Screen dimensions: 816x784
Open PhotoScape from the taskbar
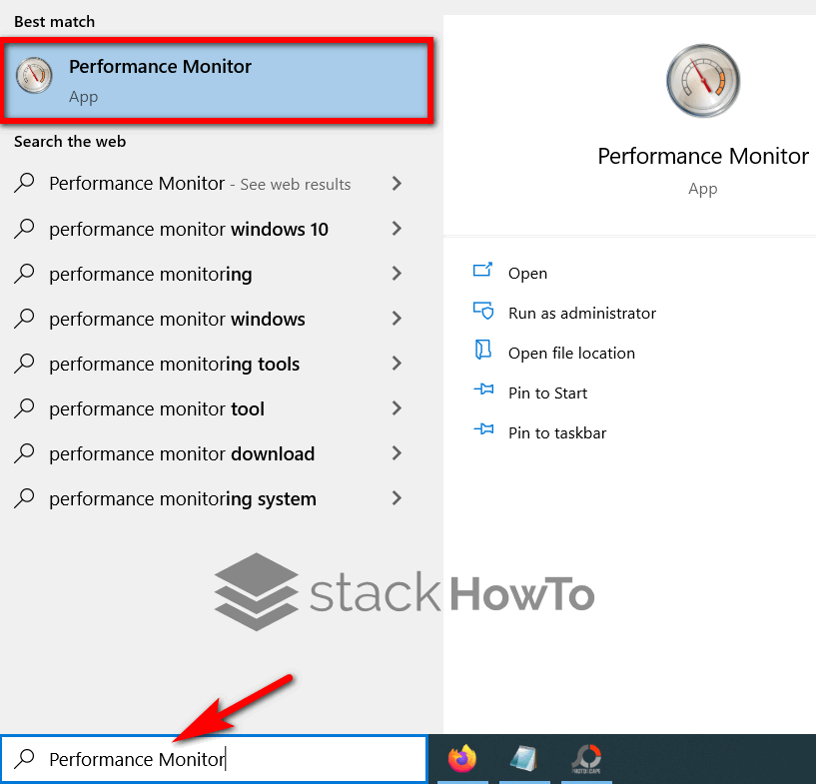(x=586, y=757)
